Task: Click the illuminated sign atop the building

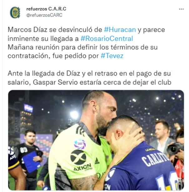Action: click(28, 108)
